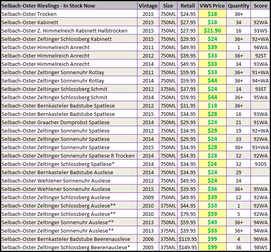Click the 2005 vintage cell
This screenshot has height=252, width=271.
(148, 247)
